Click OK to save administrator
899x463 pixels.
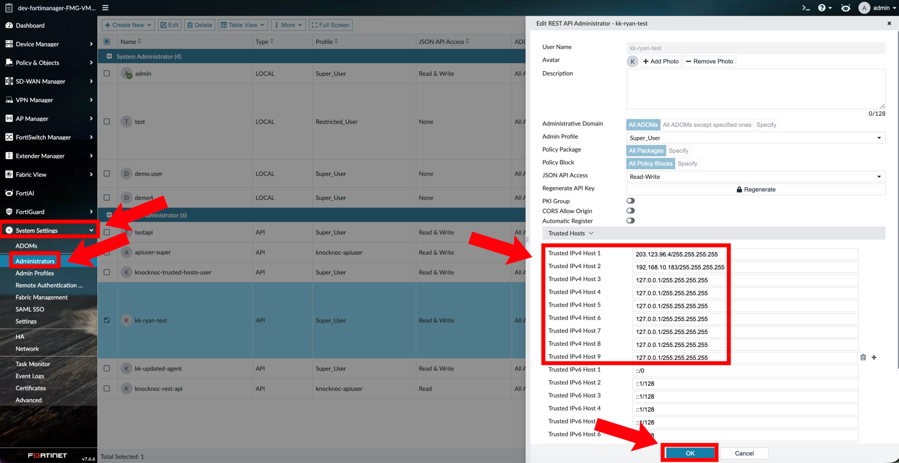[690, 453]
